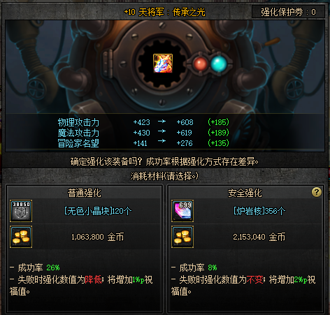Click the 成功率 8% text

198,268
